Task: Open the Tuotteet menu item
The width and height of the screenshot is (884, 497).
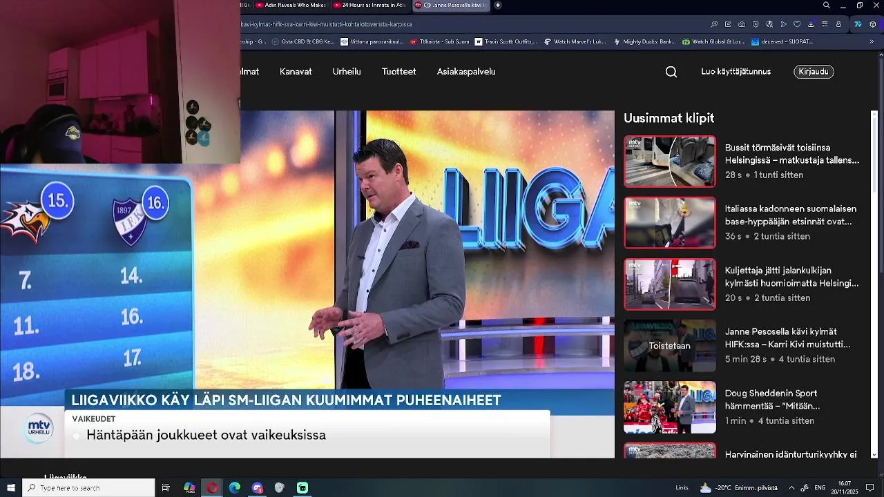Action: click(399, 72)
